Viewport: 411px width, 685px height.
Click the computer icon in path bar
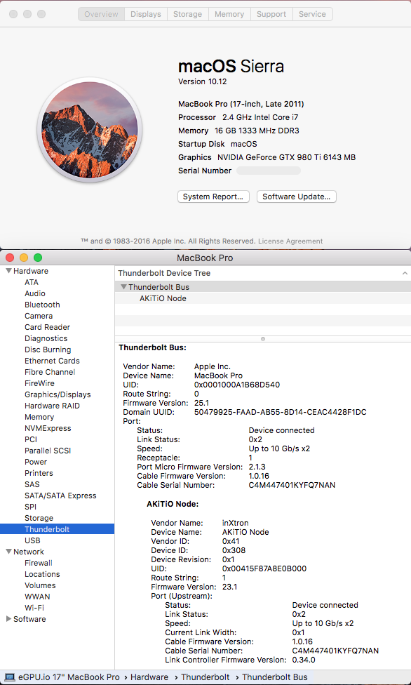tap(10, 677)
